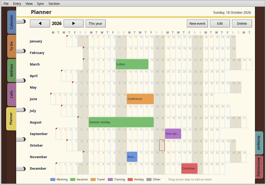Select October 31 day cell
266x185 pixels.
pos(233,145)
